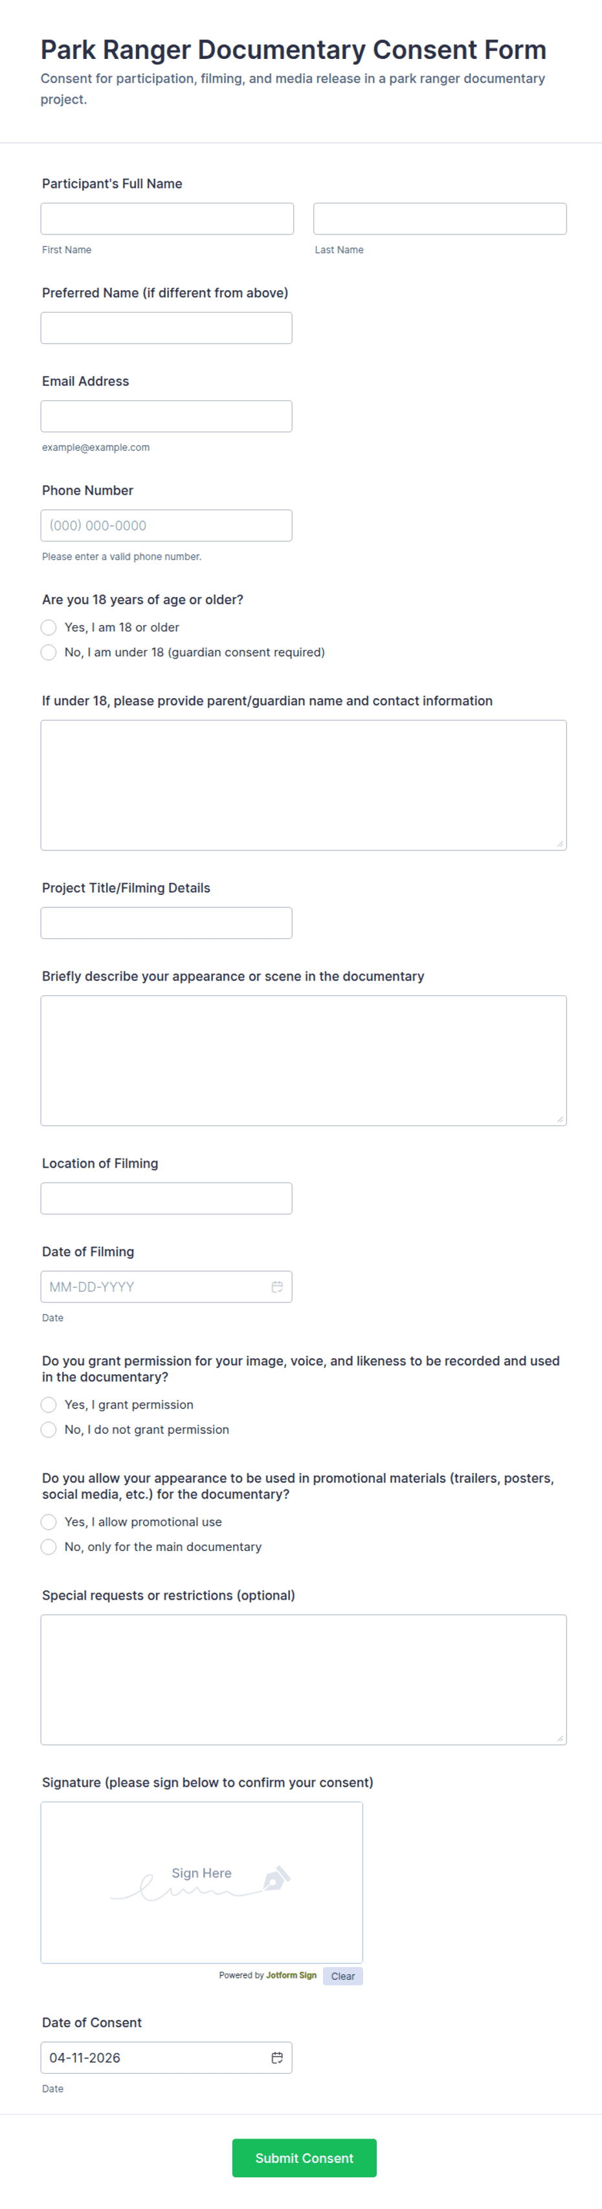The image size is (602, 2209).
Task: Click the Special requests or restrictions textarea
Action: tap(304, 1679)
